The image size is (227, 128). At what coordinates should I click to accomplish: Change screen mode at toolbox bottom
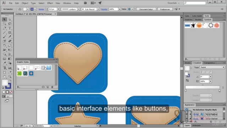[x=7, y=101]
